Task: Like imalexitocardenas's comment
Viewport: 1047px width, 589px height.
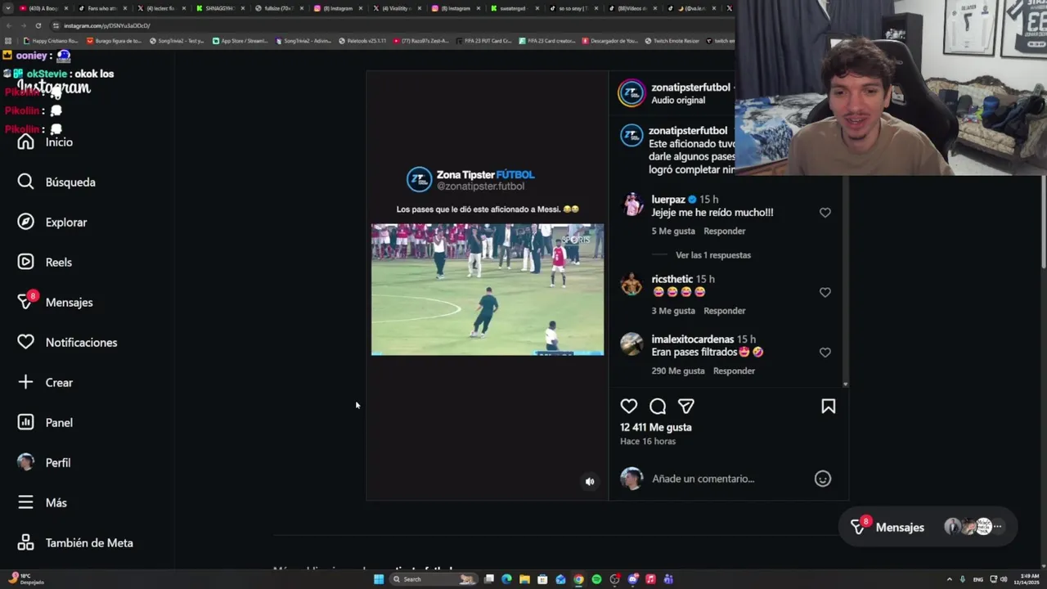Action: (x=825, y=353)
